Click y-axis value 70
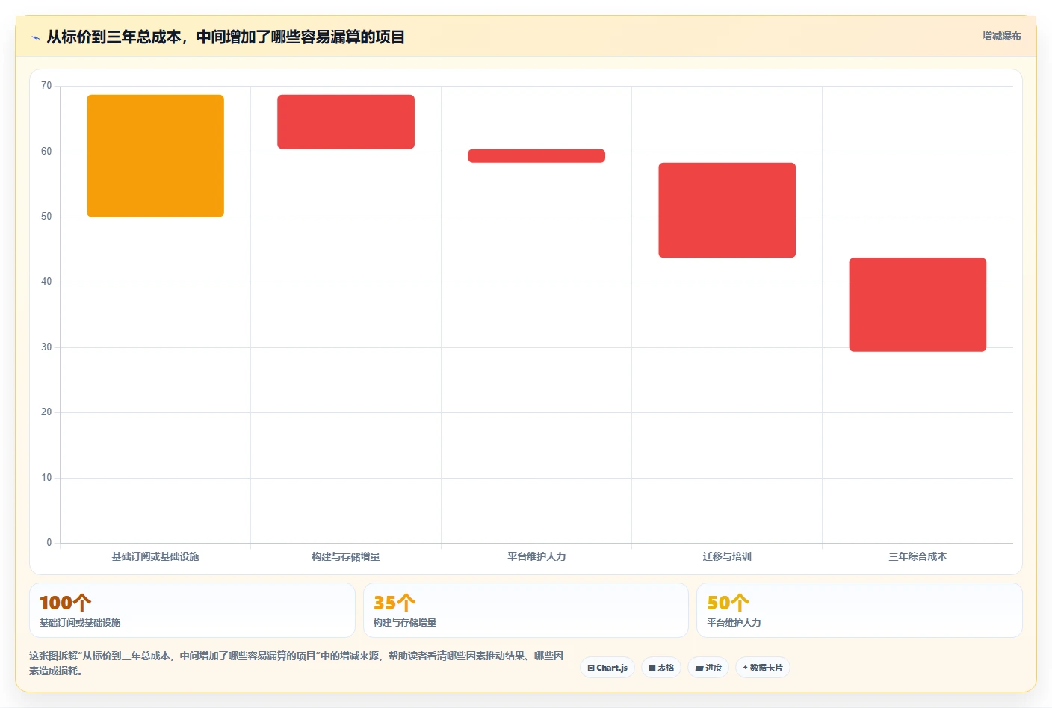Viewport: 1052px width, 708px height. click(x=46, y=86)
